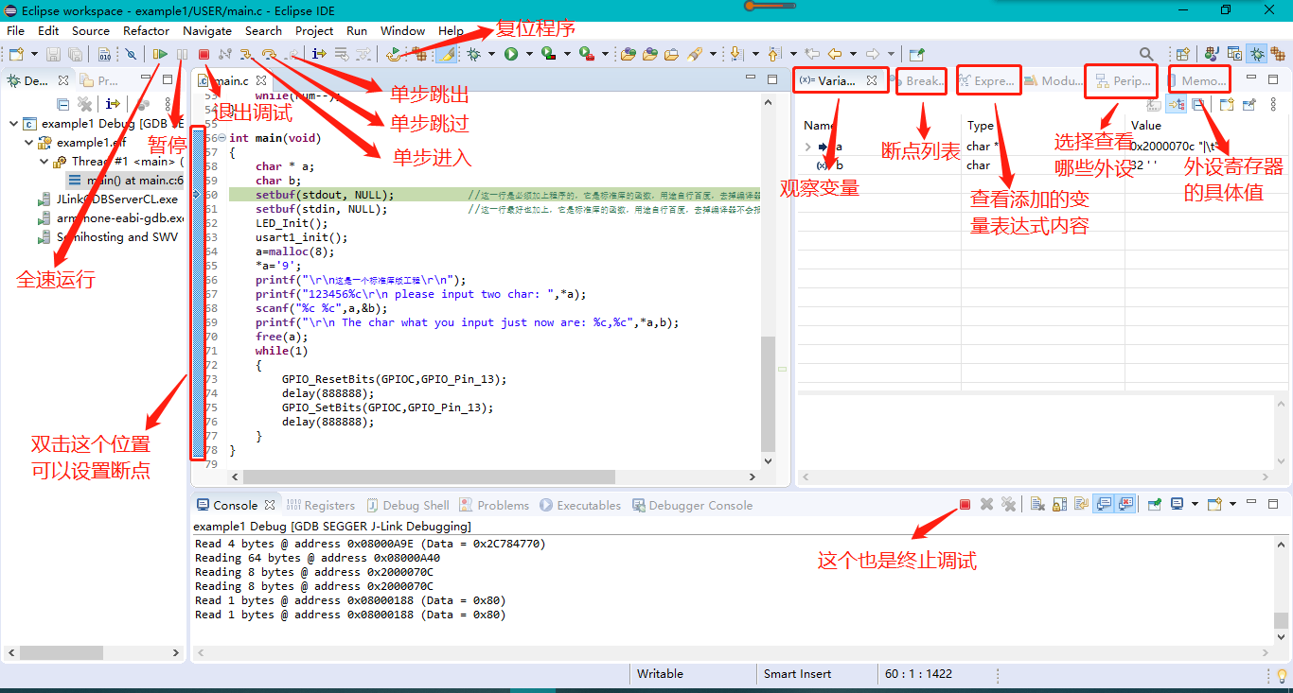Switch to the Debug Shell tab
Viewport: 1293px width, 693px height.
click(407, 505)
